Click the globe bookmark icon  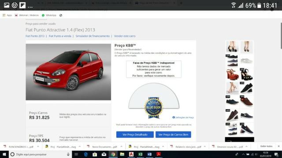pos(61,15)
